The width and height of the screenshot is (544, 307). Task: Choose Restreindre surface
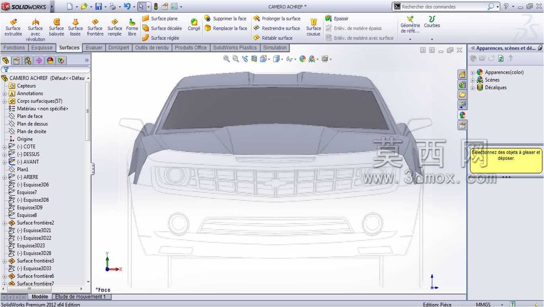pyautogui.click(x=276, y=28)
